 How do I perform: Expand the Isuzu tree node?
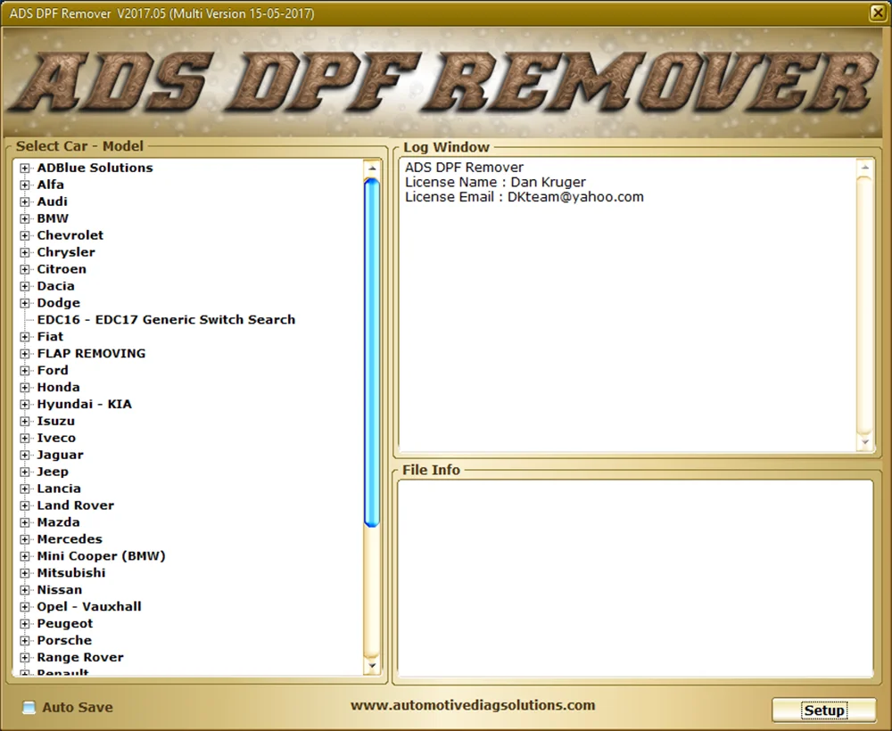click(24, 421)
